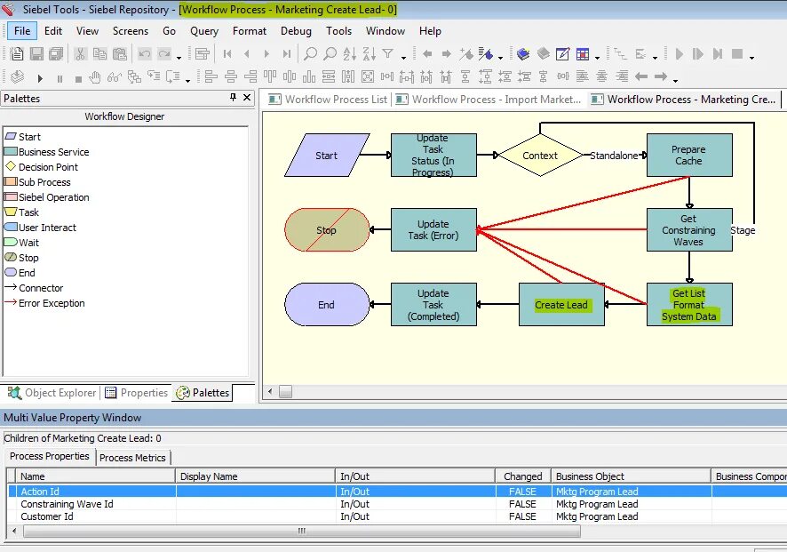Open dropdown arrow after the flag bookmark icons
This screenshot has height=552, width=787.
(500, 58)
